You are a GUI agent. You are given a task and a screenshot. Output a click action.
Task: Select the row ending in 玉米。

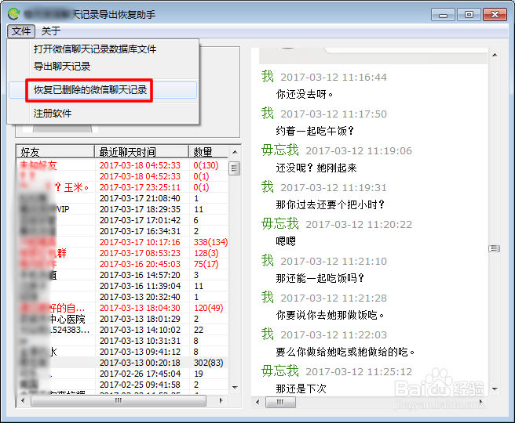pyautogui.click(x=122, y=187)
